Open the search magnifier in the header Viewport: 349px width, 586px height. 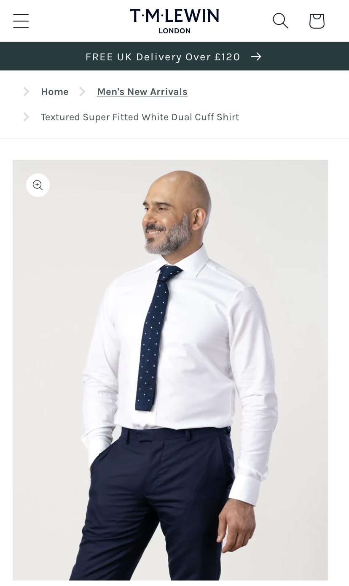coord(280,21)
